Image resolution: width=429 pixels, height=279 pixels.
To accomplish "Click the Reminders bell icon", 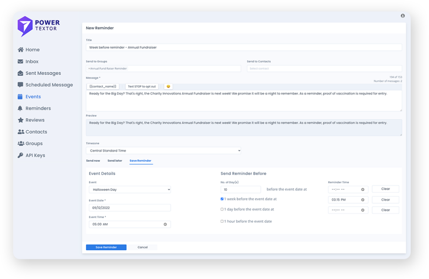I will tap(20, 108).
